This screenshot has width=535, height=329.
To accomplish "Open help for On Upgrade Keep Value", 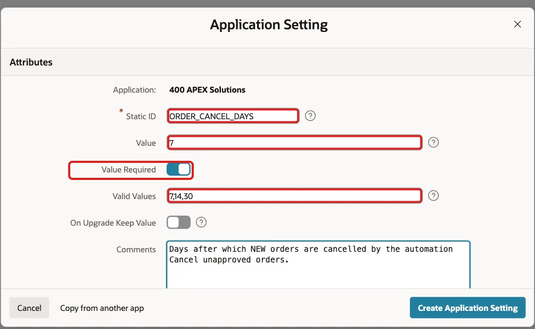I will point(201,222).
